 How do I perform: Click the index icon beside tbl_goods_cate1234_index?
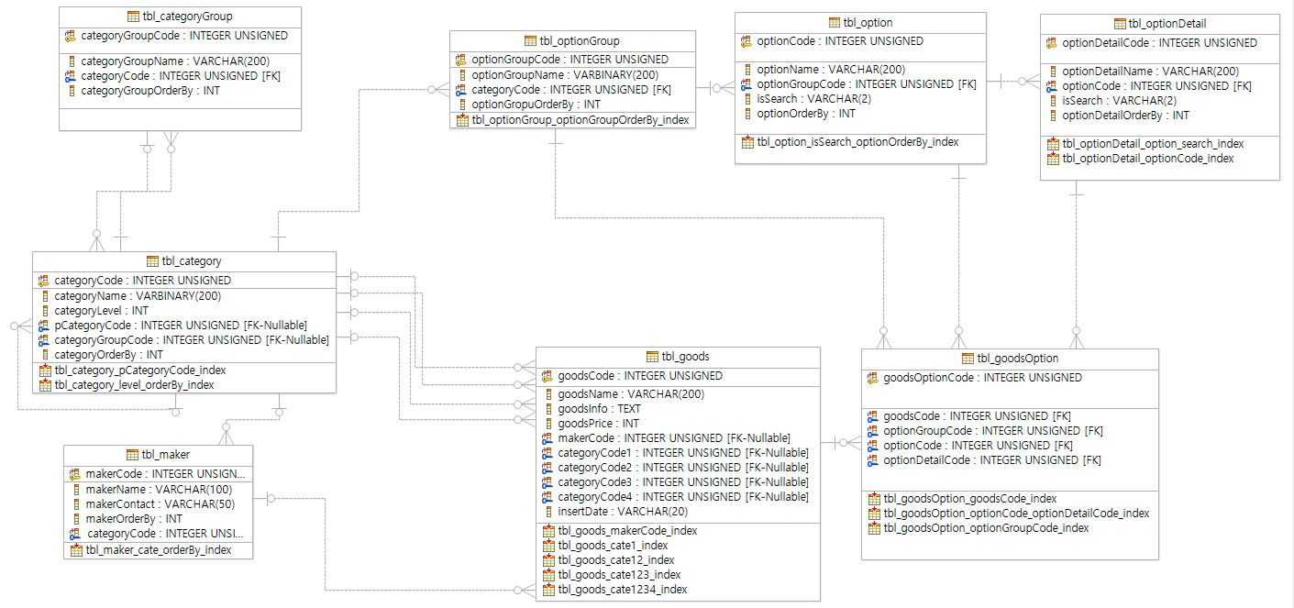tap(548, 590)
